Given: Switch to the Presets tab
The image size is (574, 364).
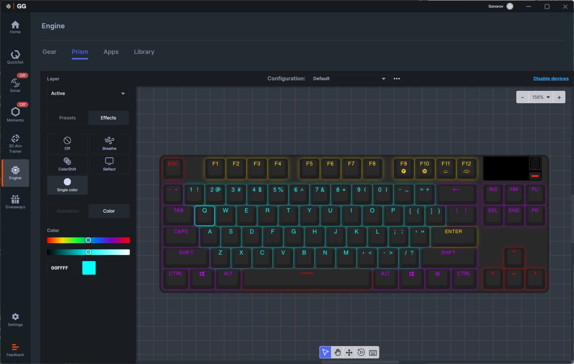Looking at the screenshot, I should click(x=67, y=118).
